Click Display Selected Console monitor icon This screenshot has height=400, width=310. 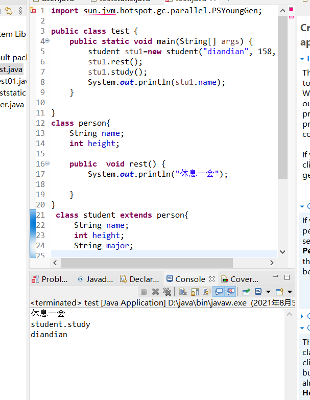tap(258, 292)
